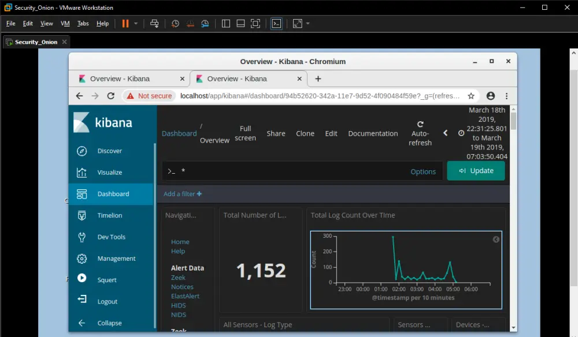Click the Dashboard breadcrumb link
The image size is (578, 337).
click(179, 133)
